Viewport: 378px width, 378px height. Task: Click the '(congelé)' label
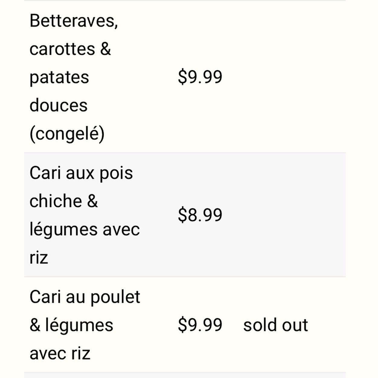(x=67, y=133)
